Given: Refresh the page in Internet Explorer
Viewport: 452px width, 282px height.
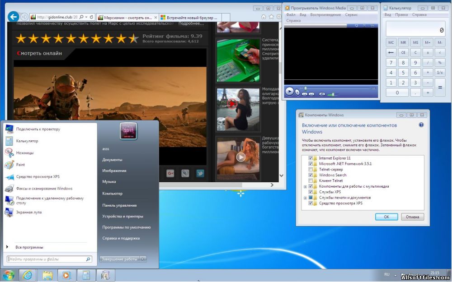Looking at the screenshot, I should click(x=92, y=17).
